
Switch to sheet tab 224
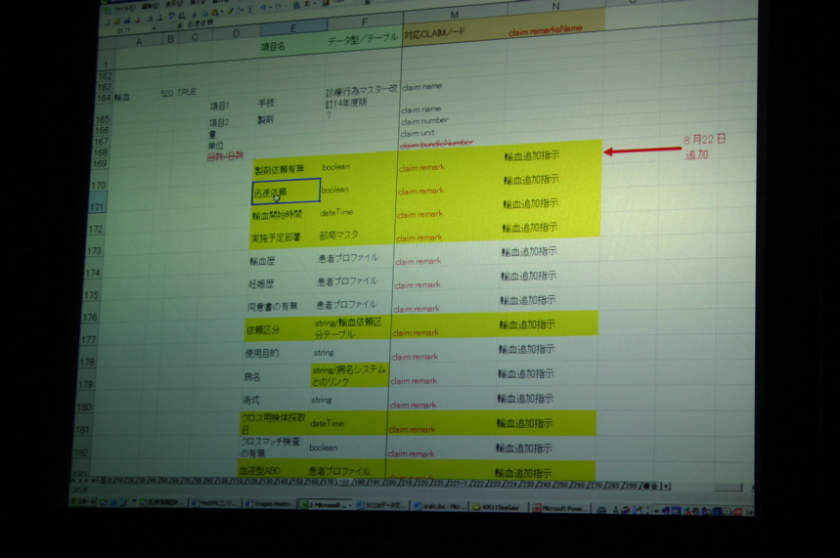tap(511, 485)
